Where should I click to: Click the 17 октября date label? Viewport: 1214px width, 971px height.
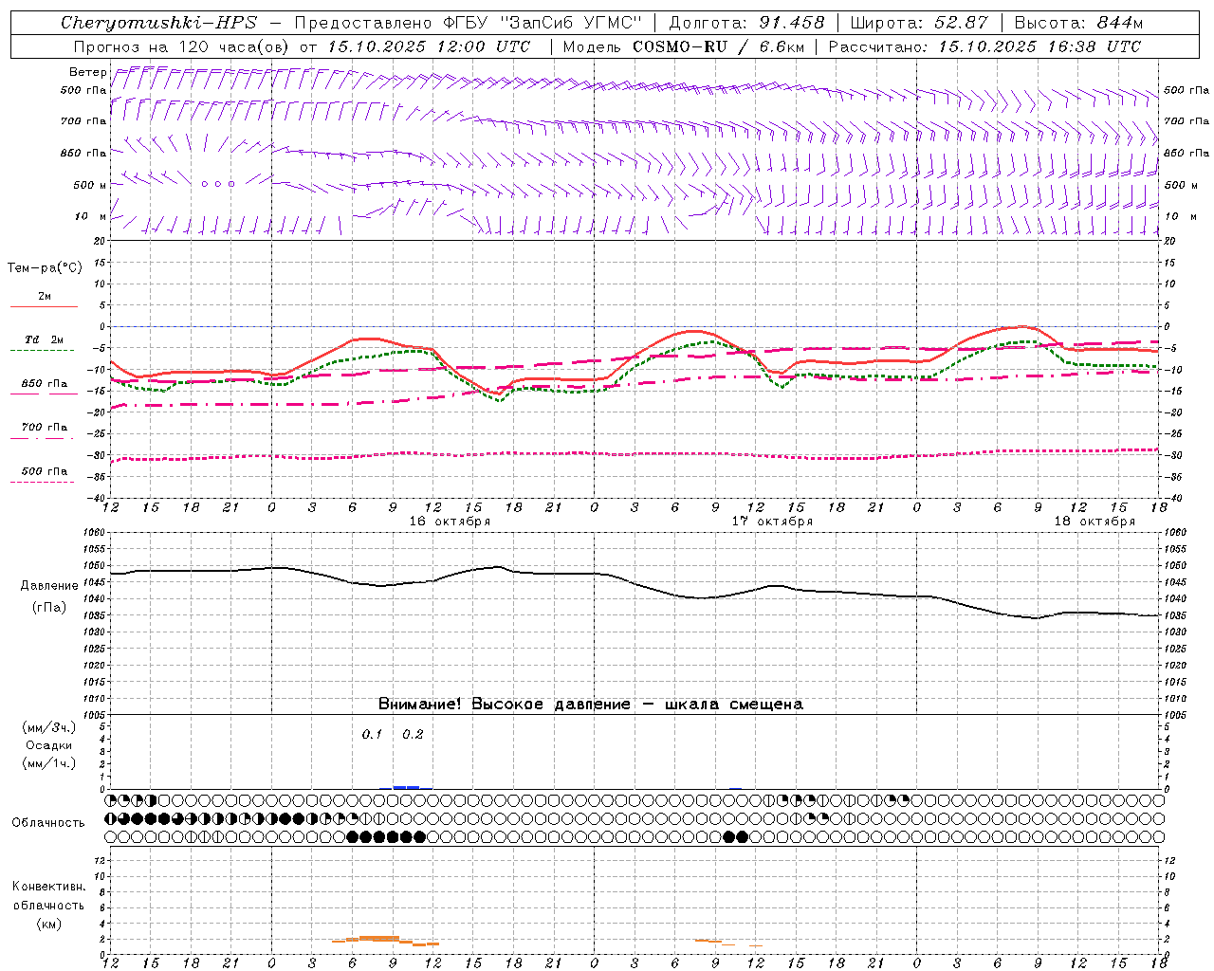(772, 522)
